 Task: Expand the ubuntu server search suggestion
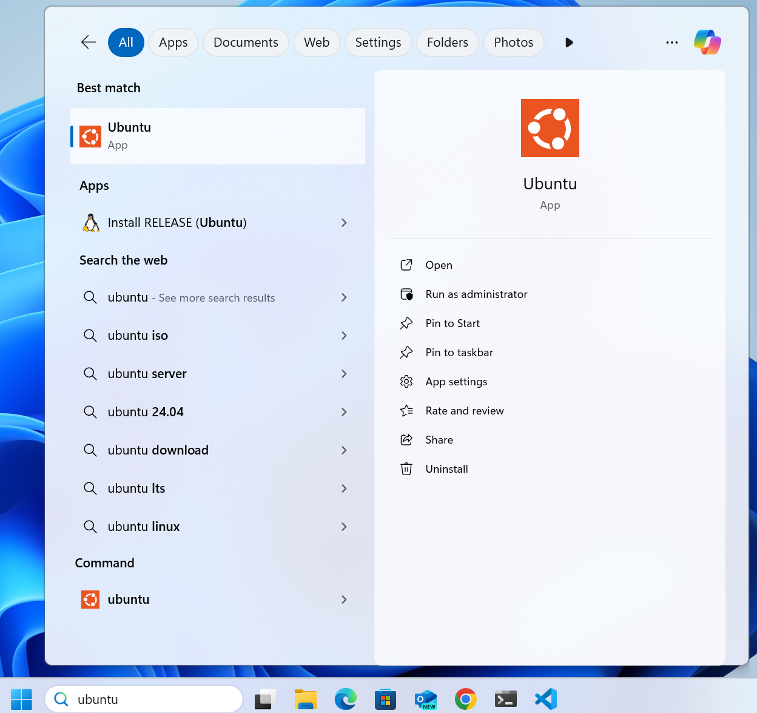[344, 374]
